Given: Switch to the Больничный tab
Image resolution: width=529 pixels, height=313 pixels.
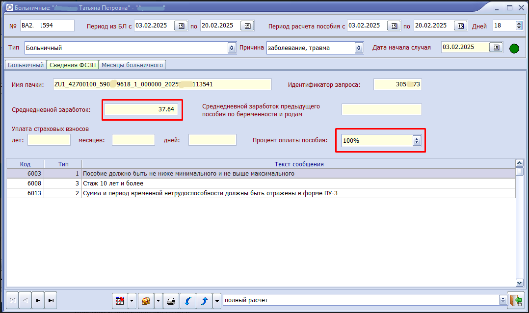Looking at the screenshot, I should click(26, 65).
